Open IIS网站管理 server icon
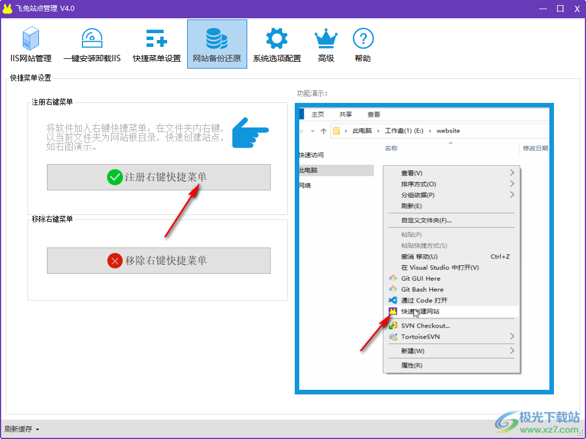 pos(31,39)
